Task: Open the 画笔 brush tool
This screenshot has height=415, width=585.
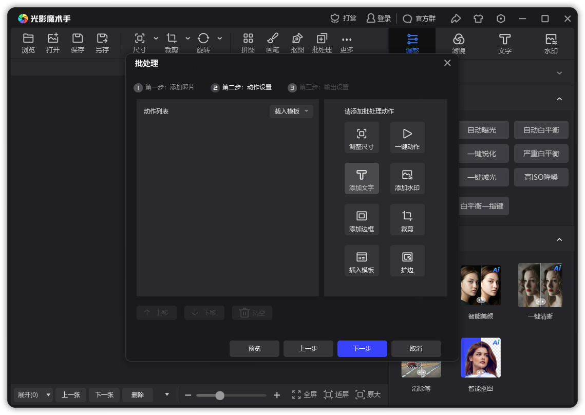Action: tap(273, 43)
